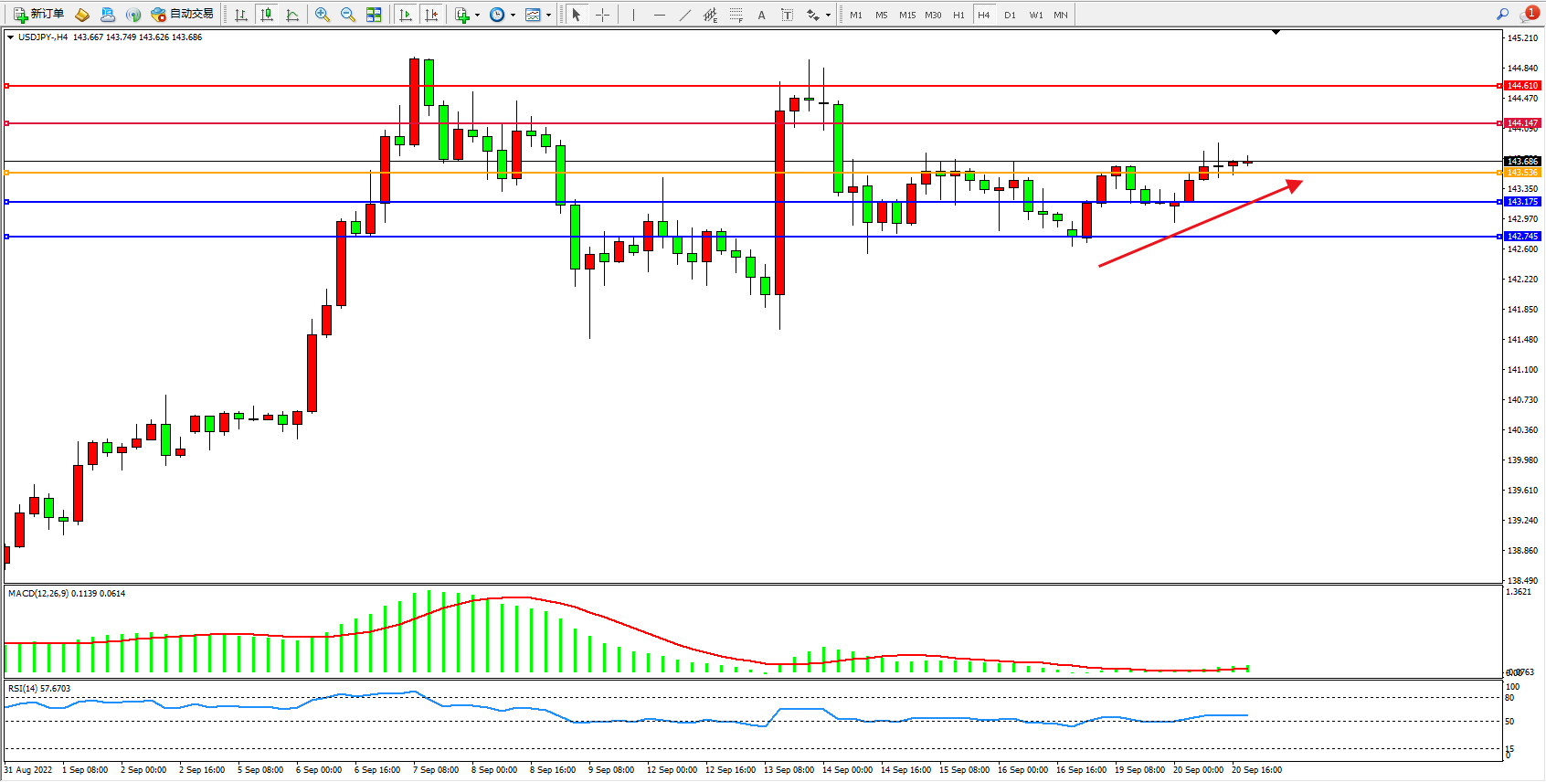Open the indicators list dropdown arrow
Viewport: 1546px width, 782px height.
tap(477, 16)
